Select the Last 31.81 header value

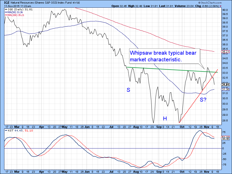(x=166, y=6)
